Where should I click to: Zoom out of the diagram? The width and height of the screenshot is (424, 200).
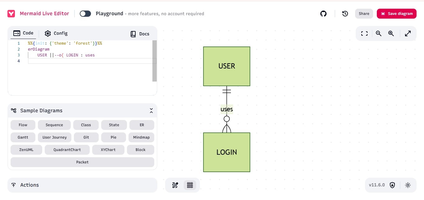(x=379, y=34)
